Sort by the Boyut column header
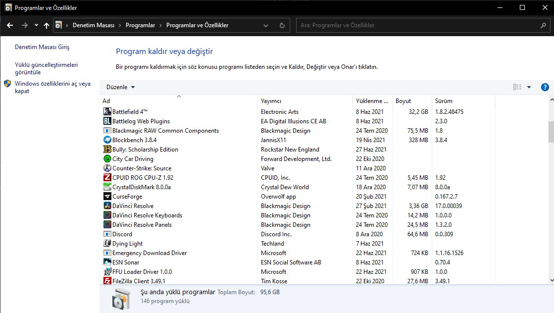This screenshot has width=554, height=313. [412, 101]
